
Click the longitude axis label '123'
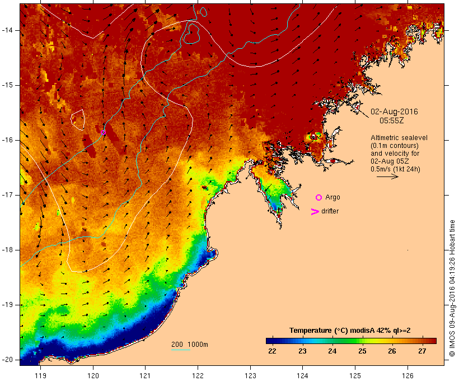click(250, 375)
